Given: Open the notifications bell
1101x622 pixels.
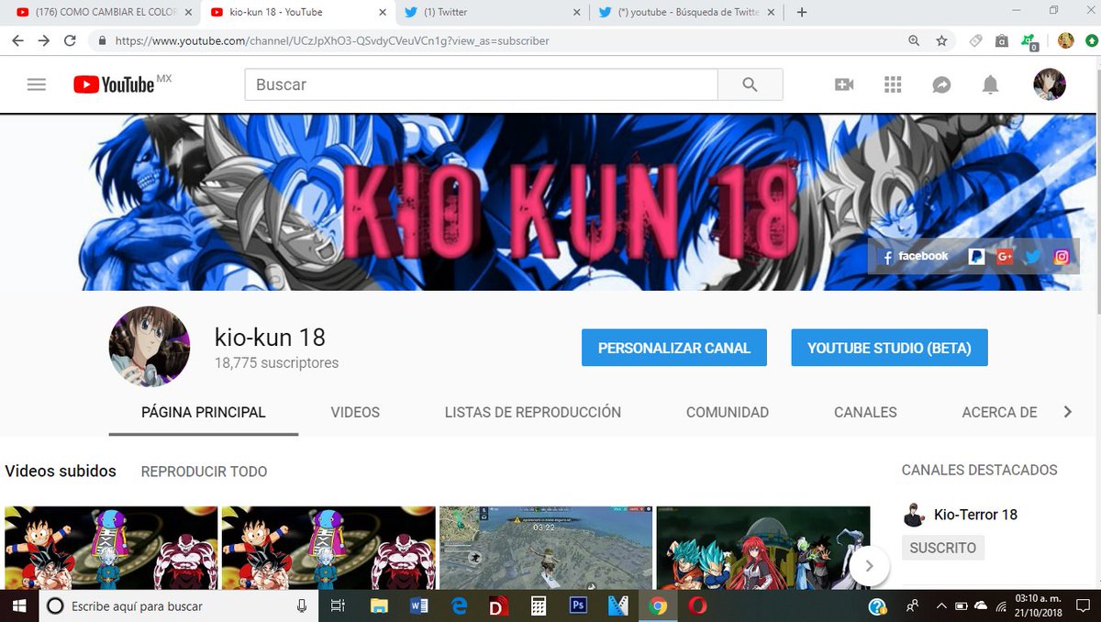Looking at the screenshot, I should [x=990, y=84].
